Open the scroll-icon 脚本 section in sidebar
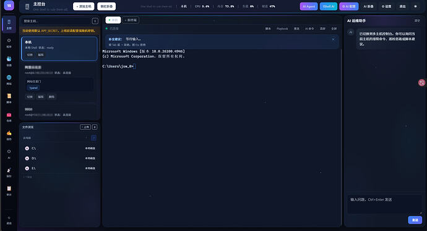The image size is (427, 231). click(x=9, y=98)
